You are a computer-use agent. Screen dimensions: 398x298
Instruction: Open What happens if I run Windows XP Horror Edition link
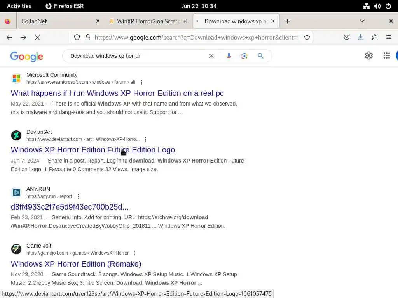[117, 93]
